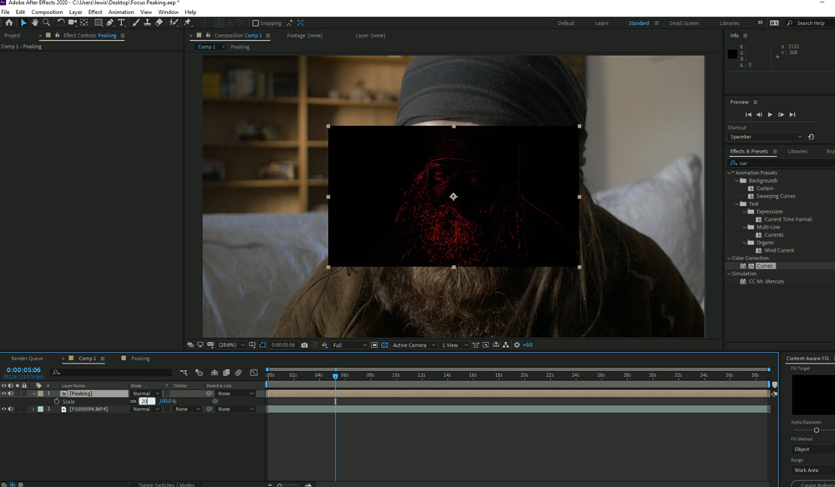835x487 pixels.
Task: Select the Pan Behind anchor point tool
Action: (x=84, y=23)
